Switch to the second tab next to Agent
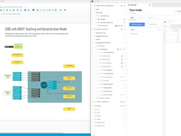Image resolution: width=181 pixels, height=136 pixels. coord(141,18)
